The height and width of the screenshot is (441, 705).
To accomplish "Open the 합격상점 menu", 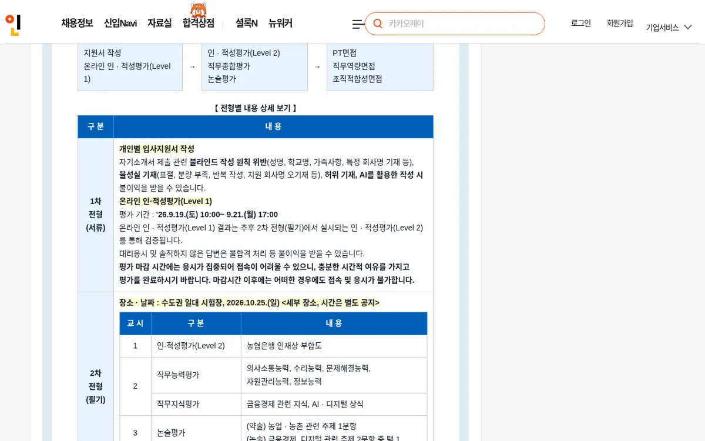I will point(199,23).
